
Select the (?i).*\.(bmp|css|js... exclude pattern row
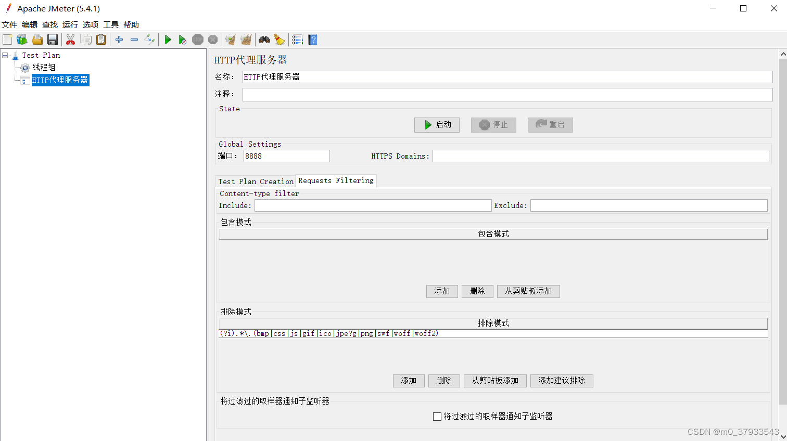click(493, 333)
